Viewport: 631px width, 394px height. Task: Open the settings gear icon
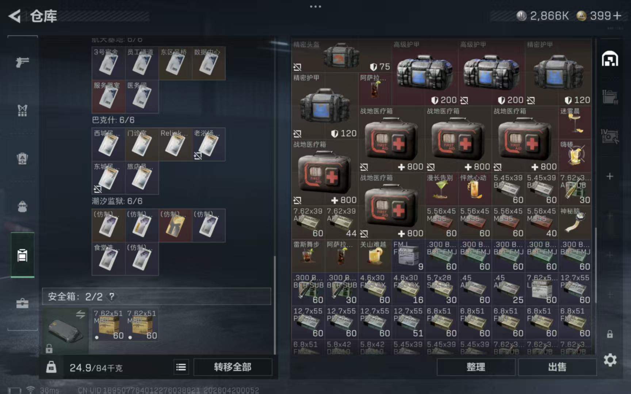[x=610, y=360]
